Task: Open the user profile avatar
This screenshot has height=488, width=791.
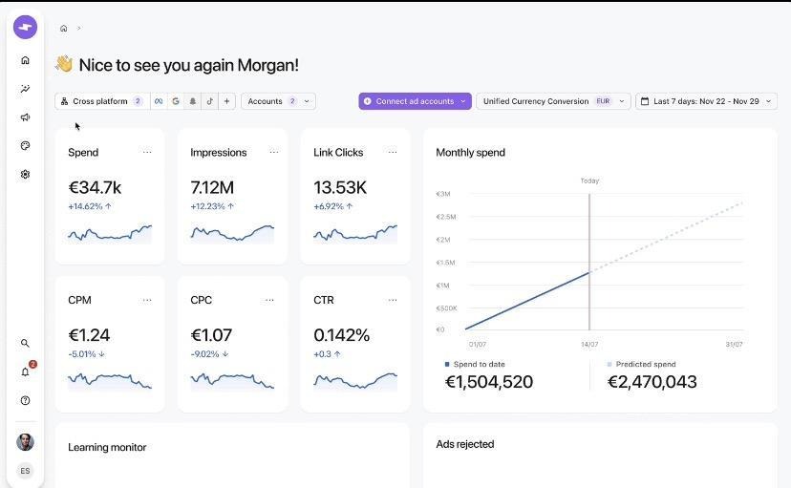Action: (25, 442)
